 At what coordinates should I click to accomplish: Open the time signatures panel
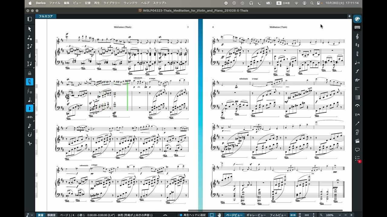click(x=357, y=54)
